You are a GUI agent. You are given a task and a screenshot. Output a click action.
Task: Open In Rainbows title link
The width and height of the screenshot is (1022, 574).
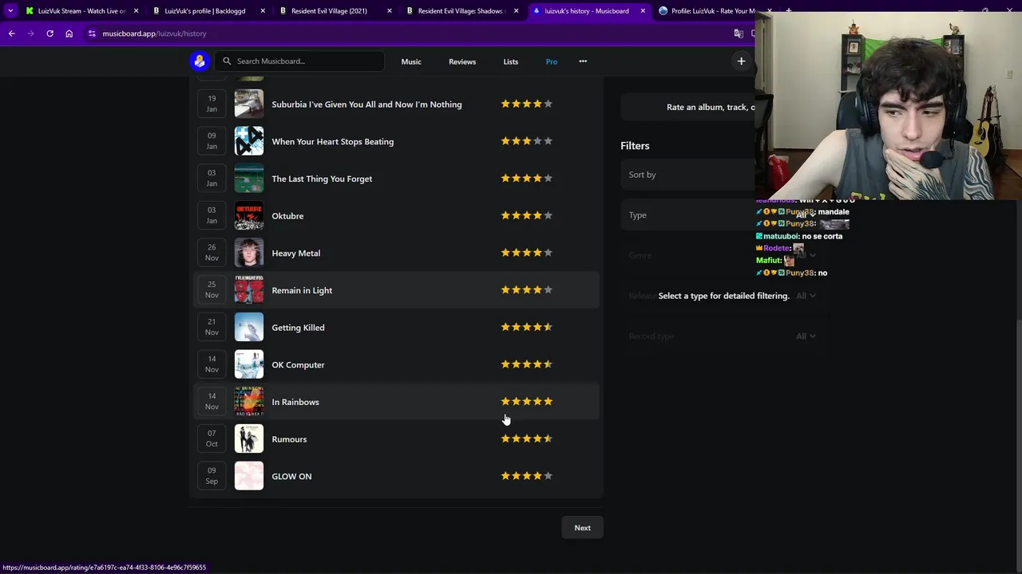click(295, 402)
